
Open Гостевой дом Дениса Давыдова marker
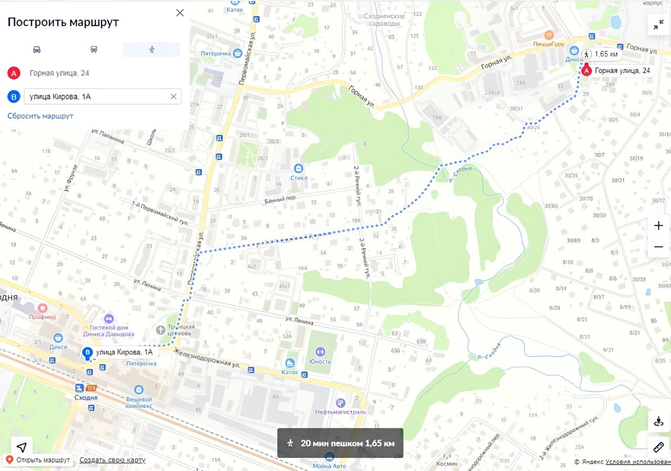click(x=109, y=318)
